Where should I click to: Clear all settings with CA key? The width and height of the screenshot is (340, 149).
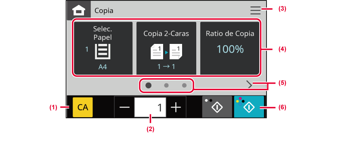[x=83, y=107]
